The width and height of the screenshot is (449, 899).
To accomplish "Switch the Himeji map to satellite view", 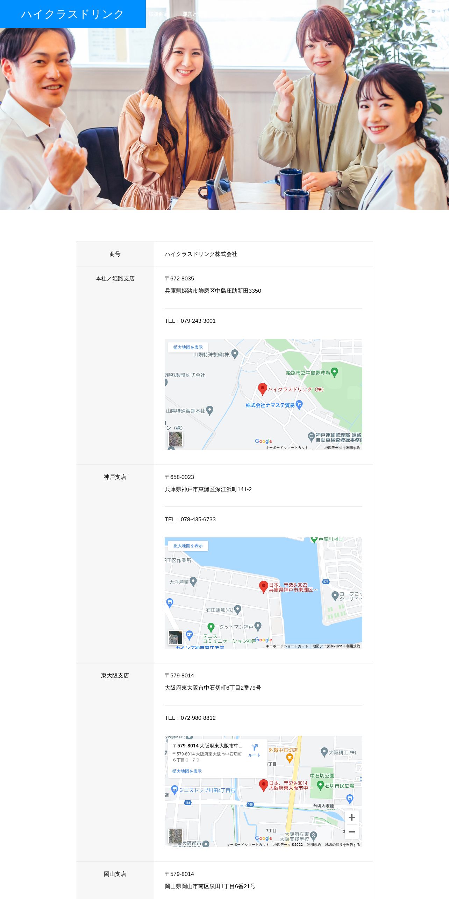I will (176, 439).
